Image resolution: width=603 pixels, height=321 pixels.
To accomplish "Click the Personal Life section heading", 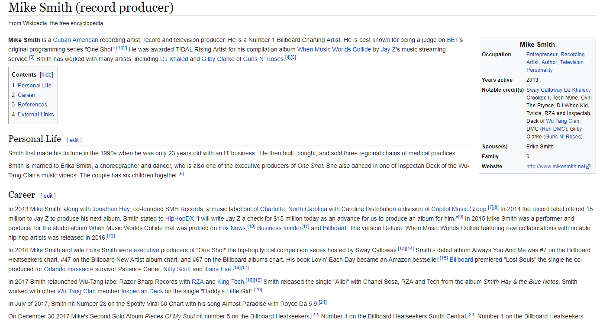I will (x=35, y=139).
